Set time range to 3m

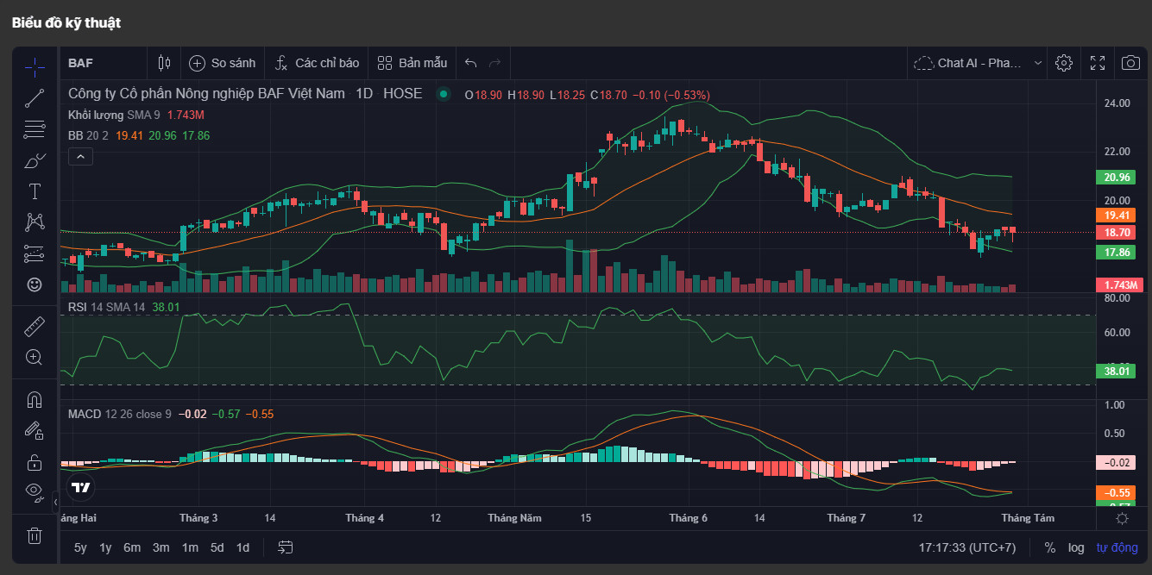tap(161, 547)
